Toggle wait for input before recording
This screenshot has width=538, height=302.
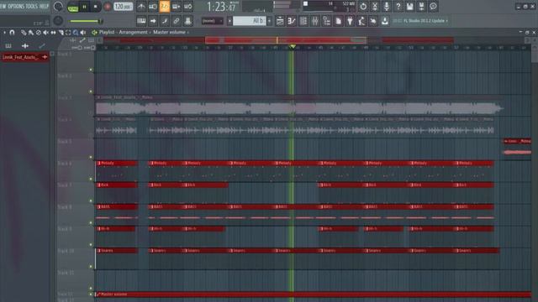153,6
